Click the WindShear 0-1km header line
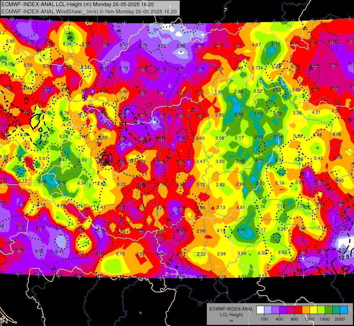The width and height of the screenshot is (354, 326). [x=89, y=12]
